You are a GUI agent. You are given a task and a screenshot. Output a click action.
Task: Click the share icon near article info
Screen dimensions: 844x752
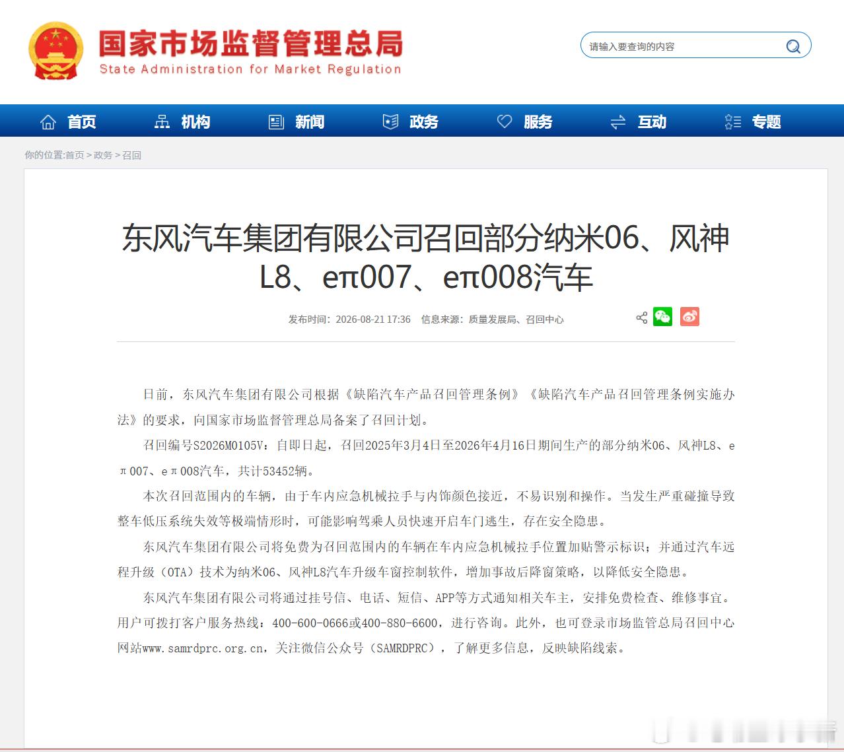tap(641, 318)
